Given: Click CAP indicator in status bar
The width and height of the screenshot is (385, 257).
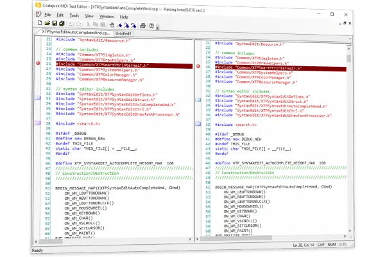Looking at the screenshot, I should click(321, 245).
